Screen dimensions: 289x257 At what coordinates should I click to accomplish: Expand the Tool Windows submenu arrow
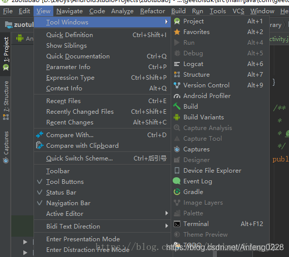pyautogui.click(x=167, y=22)
